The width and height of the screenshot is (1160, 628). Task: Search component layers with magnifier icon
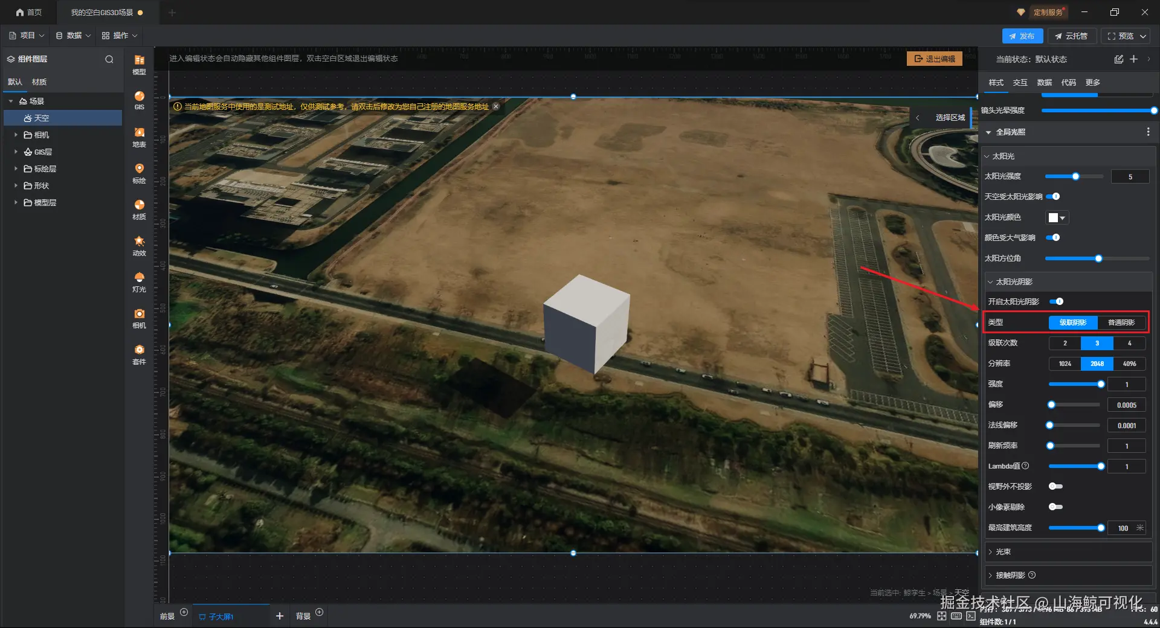click(109, 59)
